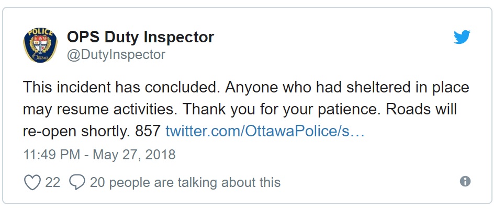
Task: Like the tweet with the heart icon
Action: (x=32, y=182)
